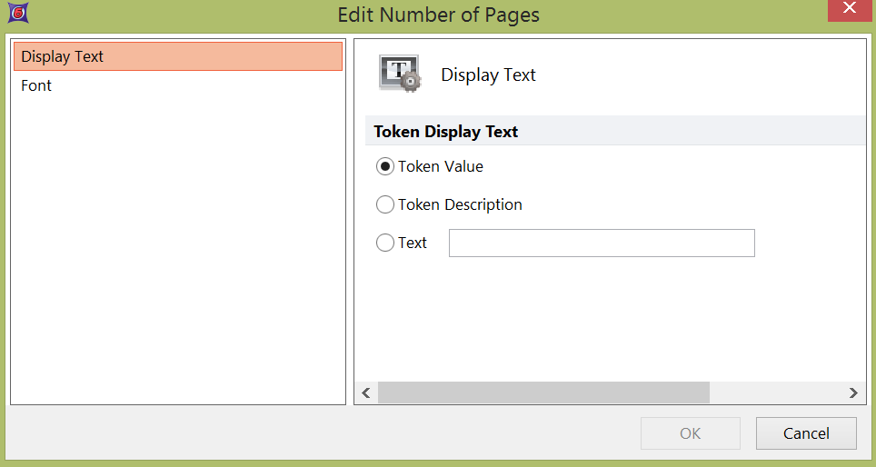
Task: Click the scrollbar track right of the thumb
Action: point(775,392)
